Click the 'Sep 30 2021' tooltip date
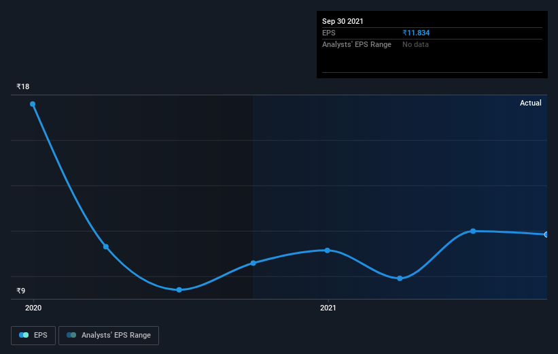The height and width of the screenshot is (354, 558). [x=343, y=21]
